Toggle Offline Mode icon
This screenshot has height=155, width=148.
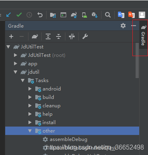coord(72,36)
